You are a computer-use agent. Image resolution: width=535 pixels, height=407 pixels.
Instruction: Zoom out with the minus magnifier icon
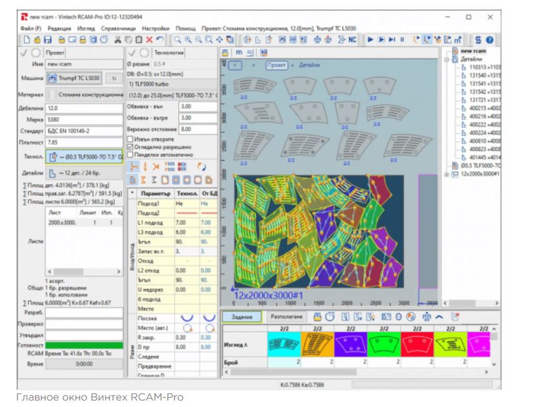pyautogui.click(x=198, y=40)
